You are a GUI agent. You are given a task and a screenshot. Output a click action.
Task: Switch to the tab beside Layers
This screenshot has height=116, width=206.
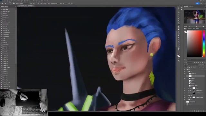coord(190,60)
